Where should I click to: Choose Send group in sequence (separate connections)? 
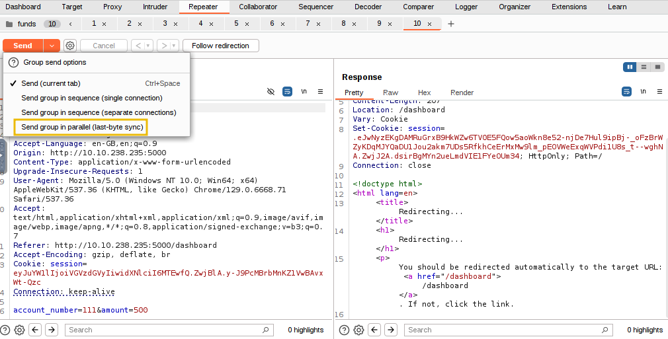[97, 112]
